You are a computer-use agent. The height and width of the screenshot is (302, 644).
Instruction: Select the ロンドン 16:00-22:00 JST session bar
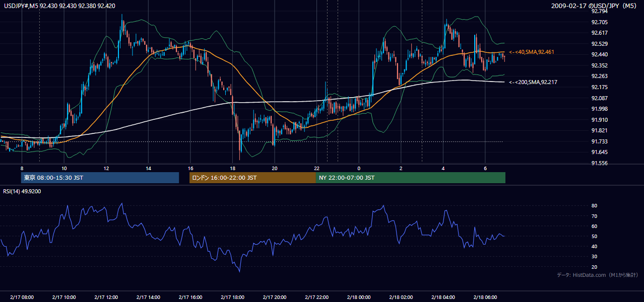pos(252,178)
